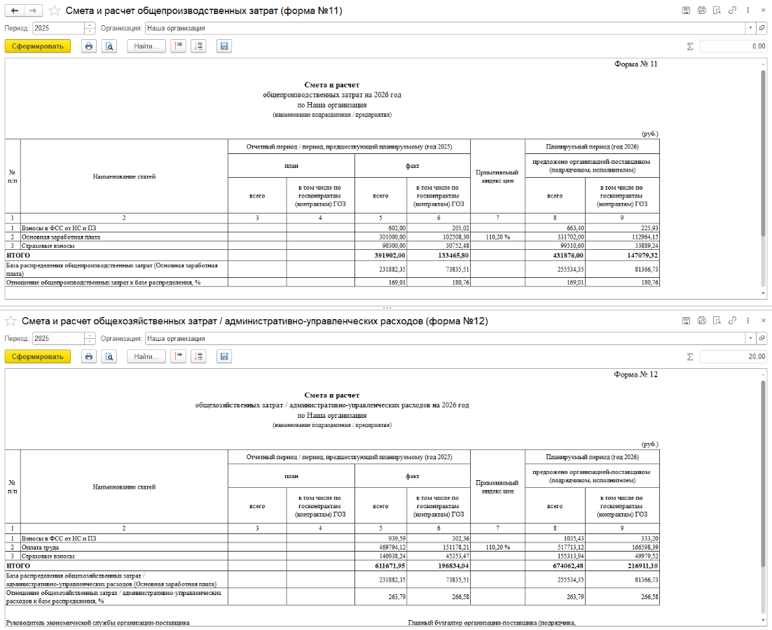This screenshot has height=630, width=772.
Task: Open more actions menu in form №12 title
Action: click(x=748, y=321)
